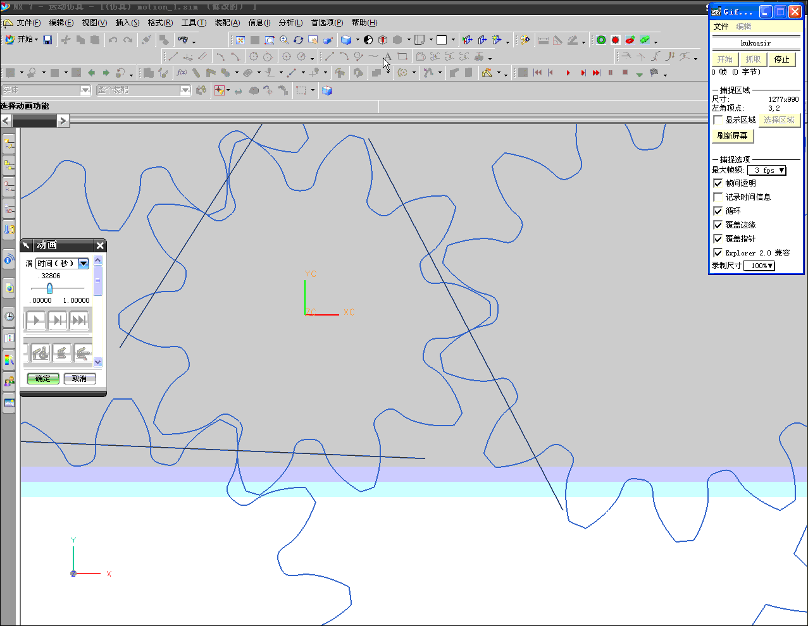
Task: Click Step Forward in animation dialog
Action: coord(58,321)
